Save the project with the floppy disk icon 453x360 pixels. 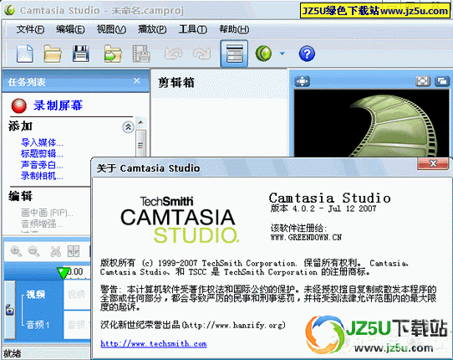(80, 54)
